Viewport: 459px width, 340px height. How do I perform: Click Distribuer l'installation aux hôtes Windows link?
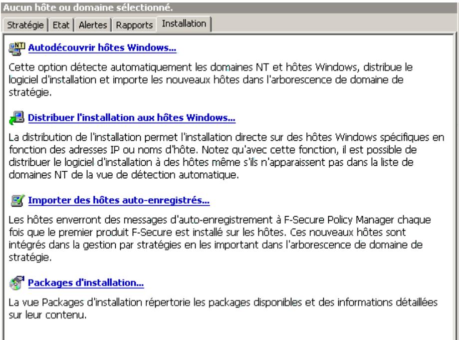click(131, 117)
